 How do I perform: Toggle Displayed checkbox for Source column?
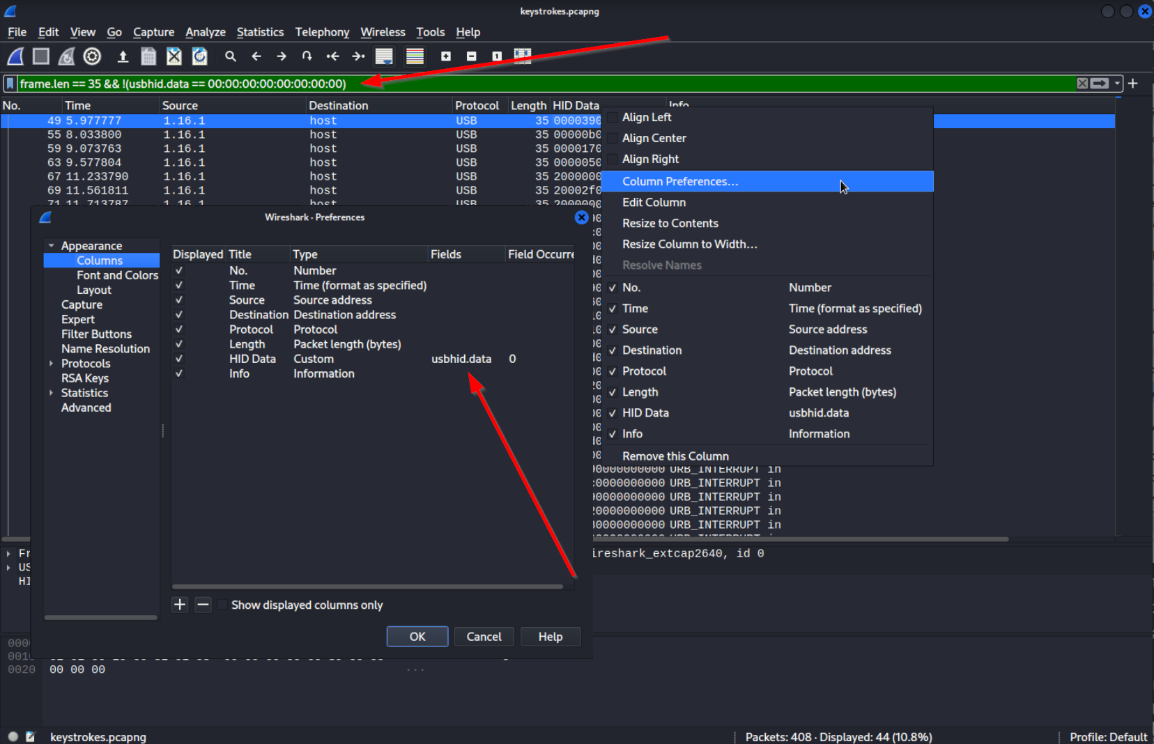click(x=179, y=300)
